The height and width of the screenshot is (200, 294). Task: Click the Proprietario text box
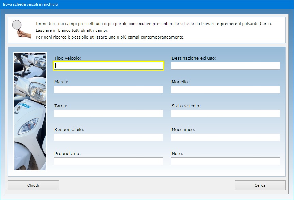point(109,161)
